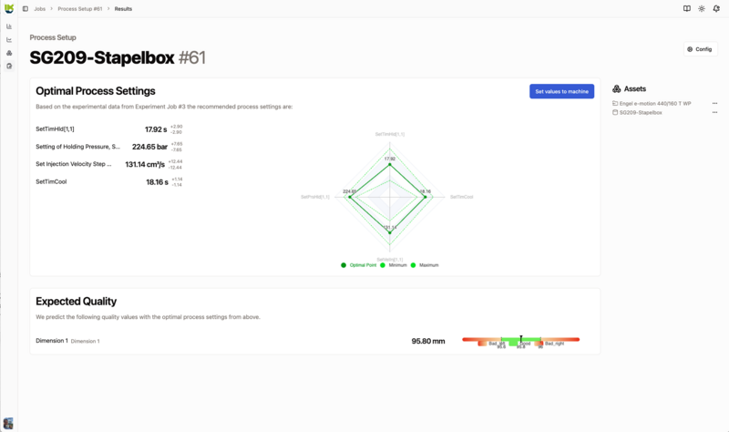Image resolution: width=729 pixels, height=432 pixels.
Task: Open the notifications bell icon
Action: (x=715, y=8)
